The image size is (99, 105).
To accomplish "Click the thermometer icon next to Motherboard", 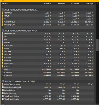I will 3,34.
